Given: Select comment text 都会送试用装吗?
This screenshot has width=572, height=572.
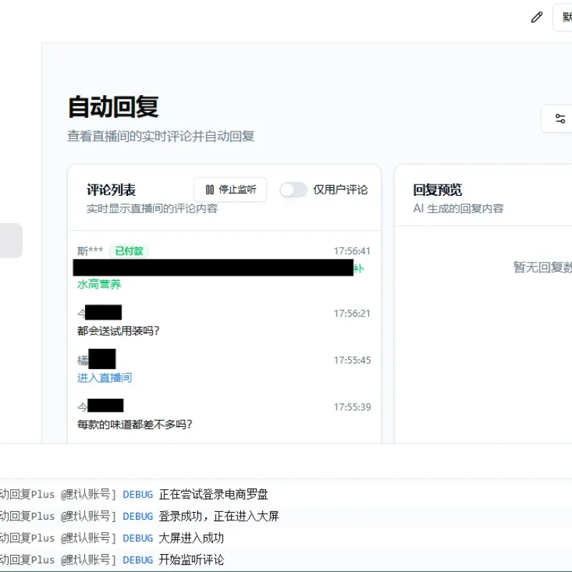Looking at the screenshot, I should [x=118, y=331].
